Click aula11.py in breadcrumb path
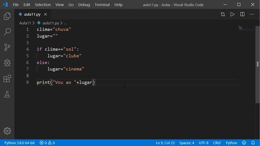The height and width of the screenshot is (146, 260). click(50, 23)
